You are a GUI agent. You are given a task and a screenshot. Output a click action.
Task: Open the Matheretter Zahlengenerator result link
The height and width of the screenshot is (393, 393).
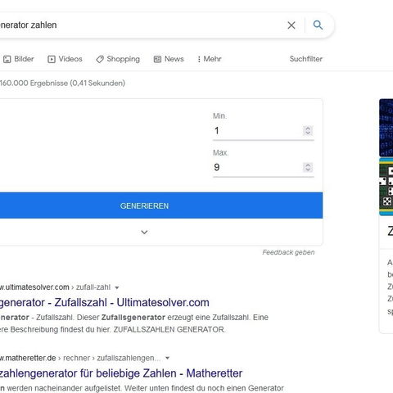pyautogui.click(x=121, y=373)
